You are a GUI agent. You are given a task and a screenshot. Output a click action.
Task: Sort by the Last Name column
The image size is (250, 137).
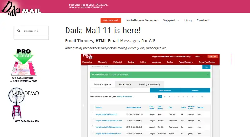tap(160, 107)
